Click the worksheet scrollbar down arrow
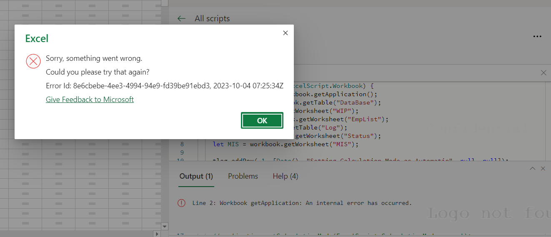This screenshot has height=237, width=551. pyautogui.click(x=165, y=227)
